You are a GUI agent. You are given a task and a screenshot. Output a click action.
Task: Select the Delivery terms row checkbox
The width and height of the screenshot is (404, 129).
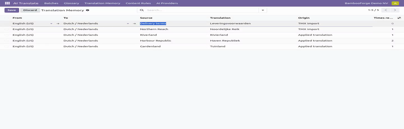(6, 24)
